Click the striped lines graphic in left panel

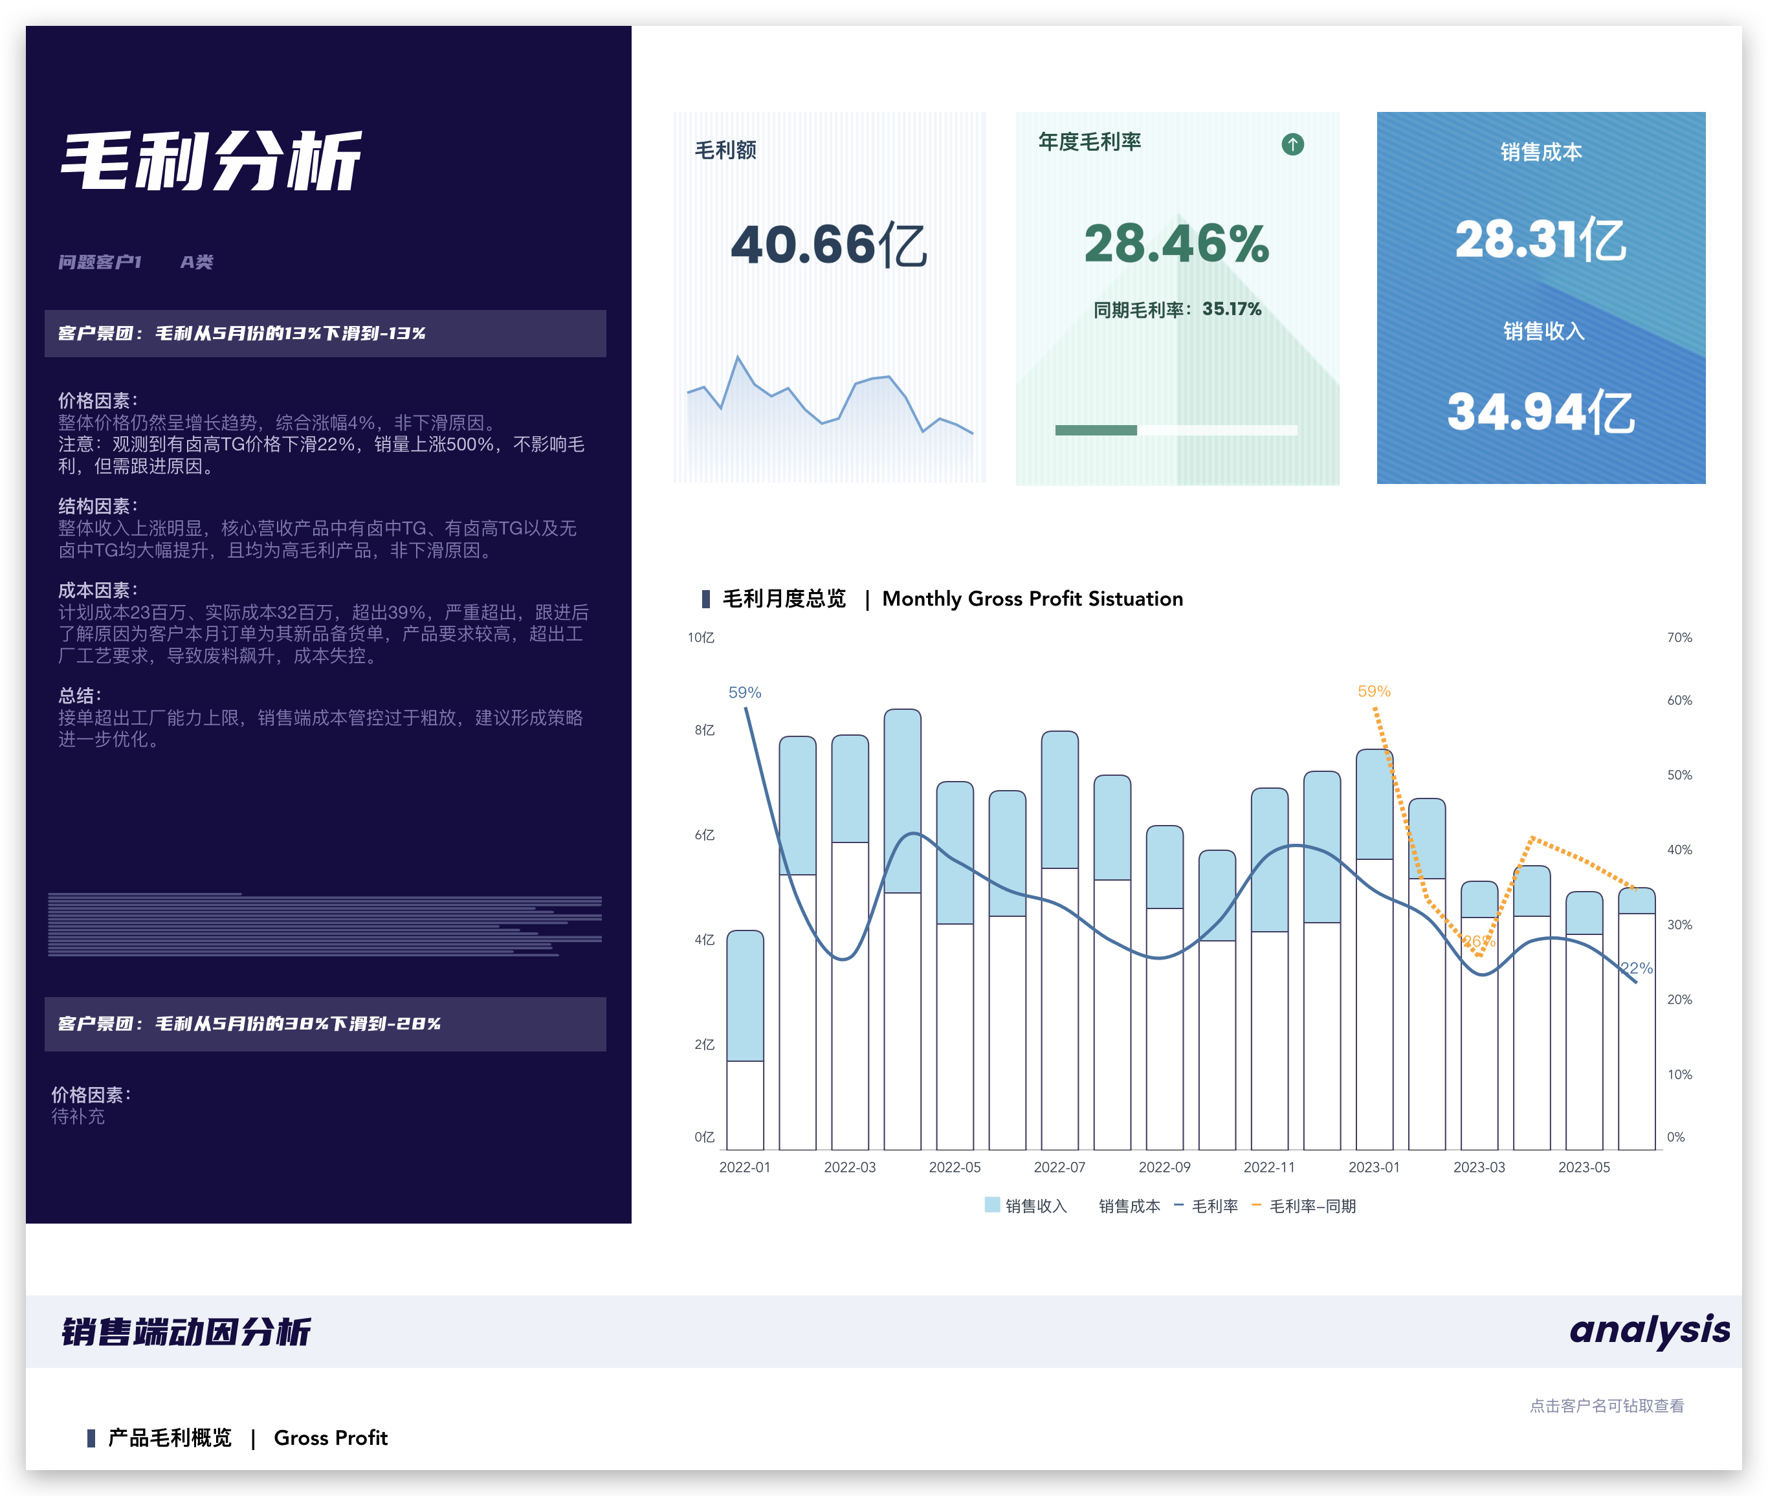tap(325, 925)
